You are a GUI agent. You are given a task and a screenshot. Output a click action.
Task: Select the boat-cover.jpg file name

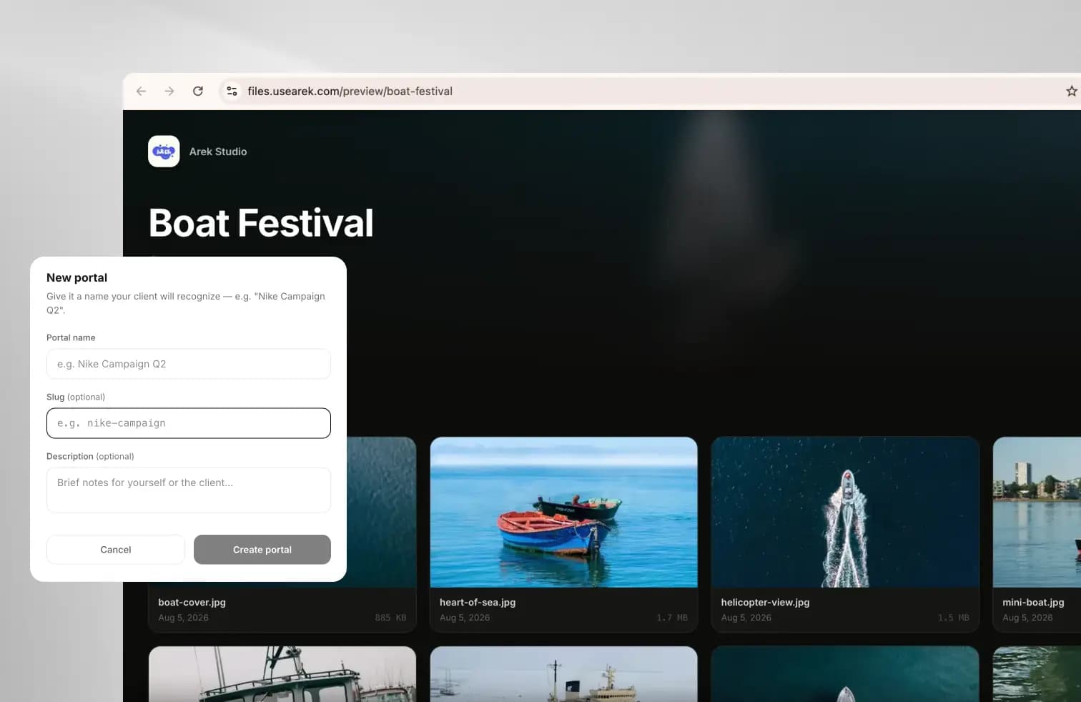click(x=192, y=603)
